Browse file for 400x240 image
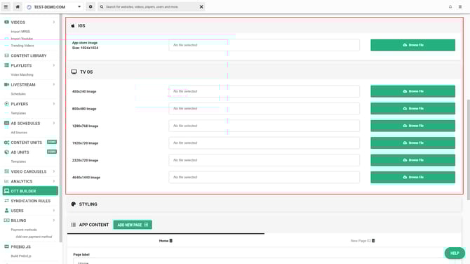The width and height of the screenshot is (470, 264). 412,91
